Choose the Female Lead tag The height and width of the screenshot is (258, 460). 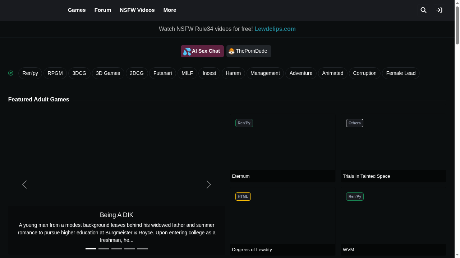pyautogui.click(x=401, y=73)
